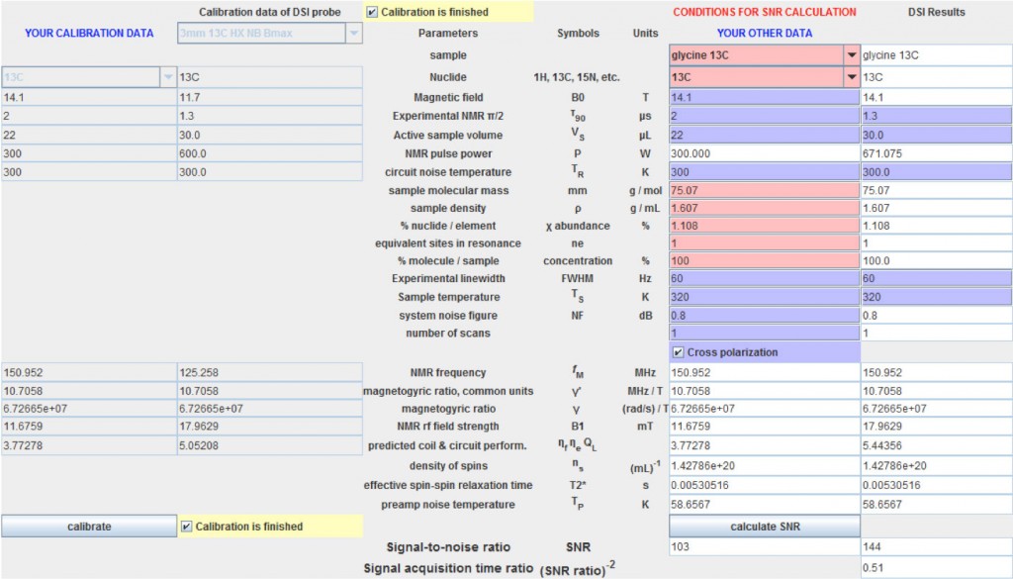
Task: Click 'CONDITIONS FOR SNR CALCULATION' heading
Action: coord(765,12)
